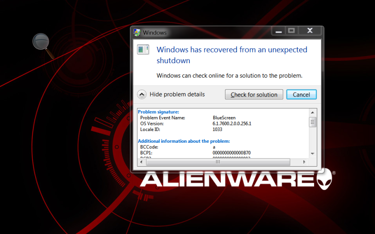The image size is (375, 234).
Task: Click the 'Problem Event Name:' label
Action: (163, 118)
